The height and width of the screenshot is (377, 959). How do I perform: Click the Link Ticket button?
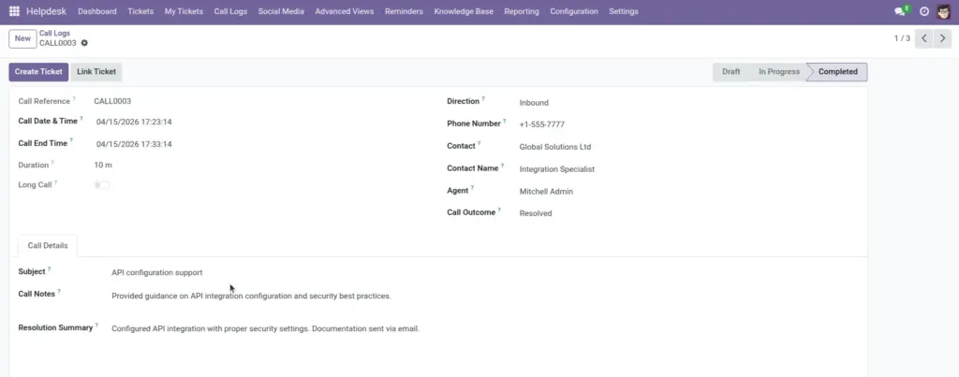click(x=96, y=71)
